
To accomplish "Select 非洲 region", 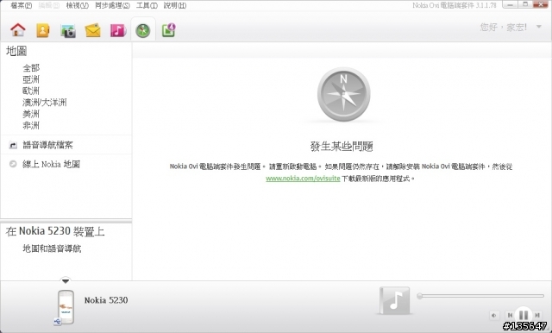I will pos(31,126).
